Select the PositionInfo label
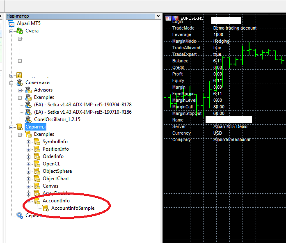Screen dimensions: 286x243 click(56, 149)
